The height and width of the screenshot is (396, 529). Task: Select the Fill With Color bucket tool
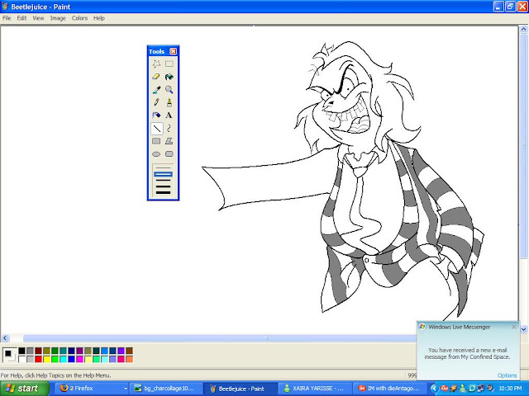[169, 77]
